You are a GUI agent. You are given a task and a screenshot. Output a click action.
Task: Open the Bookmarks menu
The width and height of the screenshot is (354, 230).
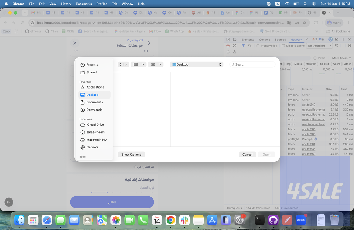point(84,4)
